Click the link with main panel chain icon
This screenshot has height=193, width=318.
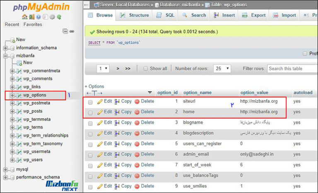point(72,31)
